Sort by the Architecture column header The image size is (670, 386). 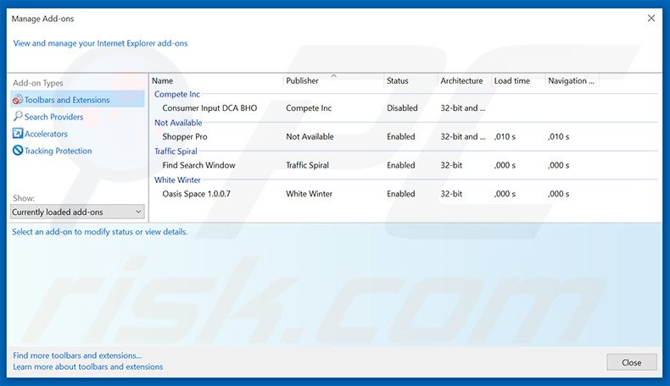(464, 80)
